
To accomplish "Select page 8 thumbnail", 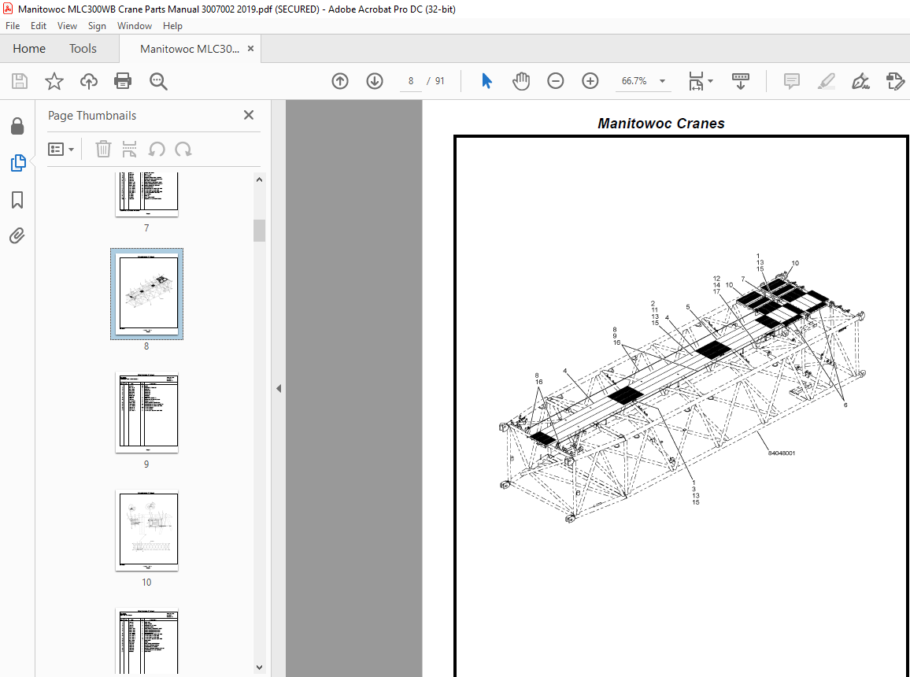I will 147,294.
